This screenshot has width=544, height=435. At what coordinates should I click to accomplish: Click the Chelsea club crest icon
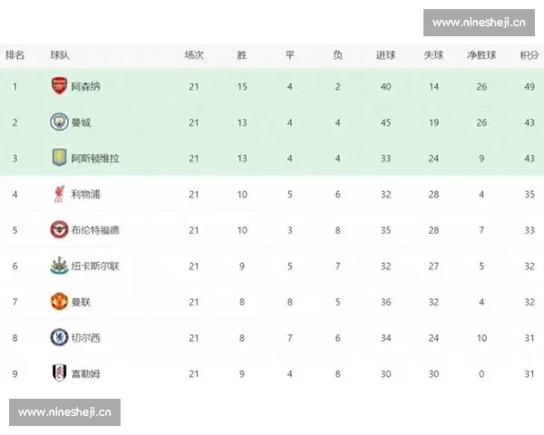[x=59, y=337]
